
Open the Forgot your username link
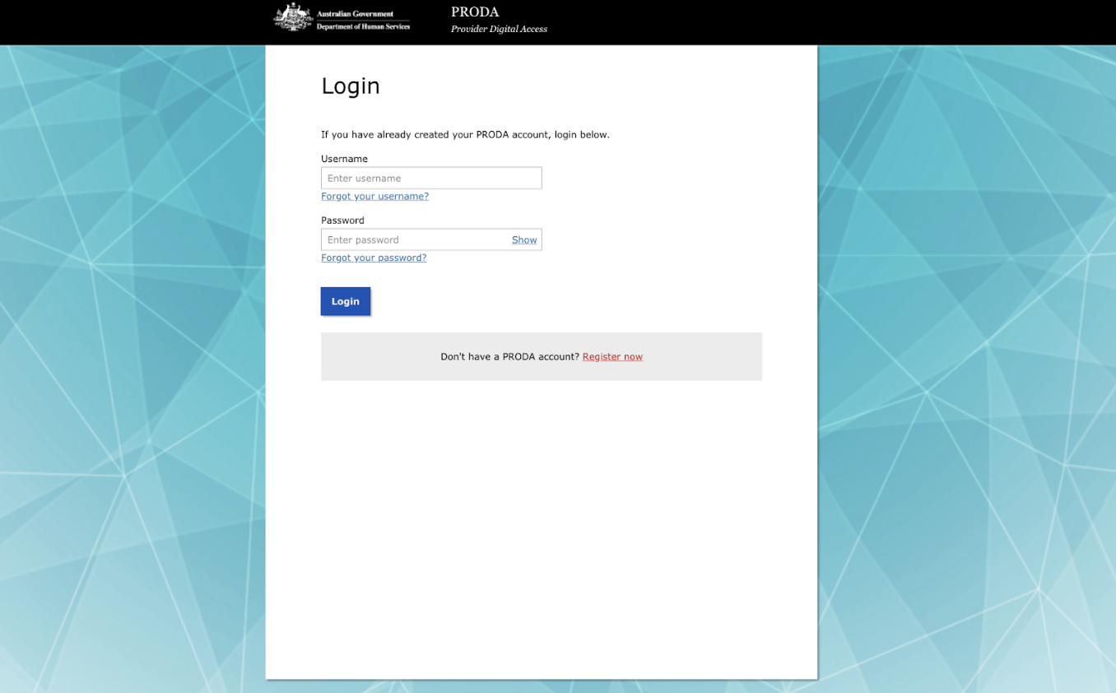tap(374, 197)
